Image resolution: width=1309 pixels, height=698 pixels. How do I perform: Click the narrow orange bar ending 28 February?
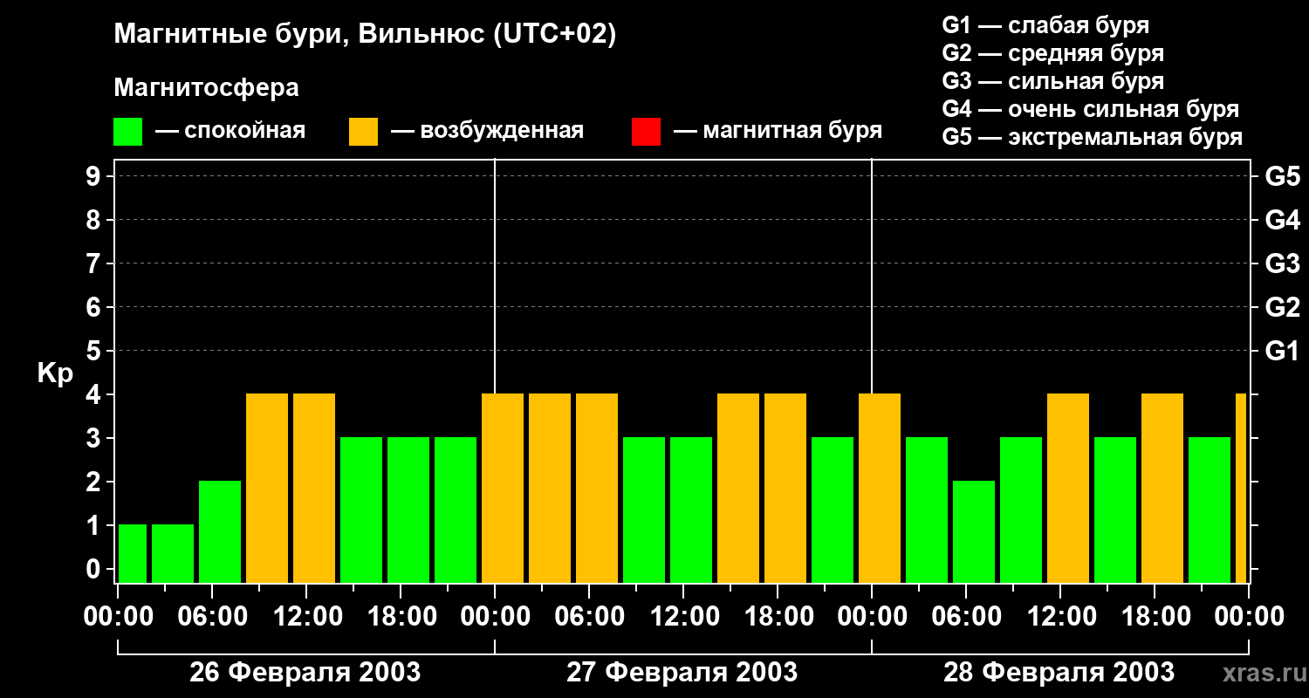point(1241,488)
